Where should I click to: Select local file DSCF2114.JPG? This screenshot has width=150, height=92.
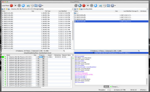click(37, 32)
